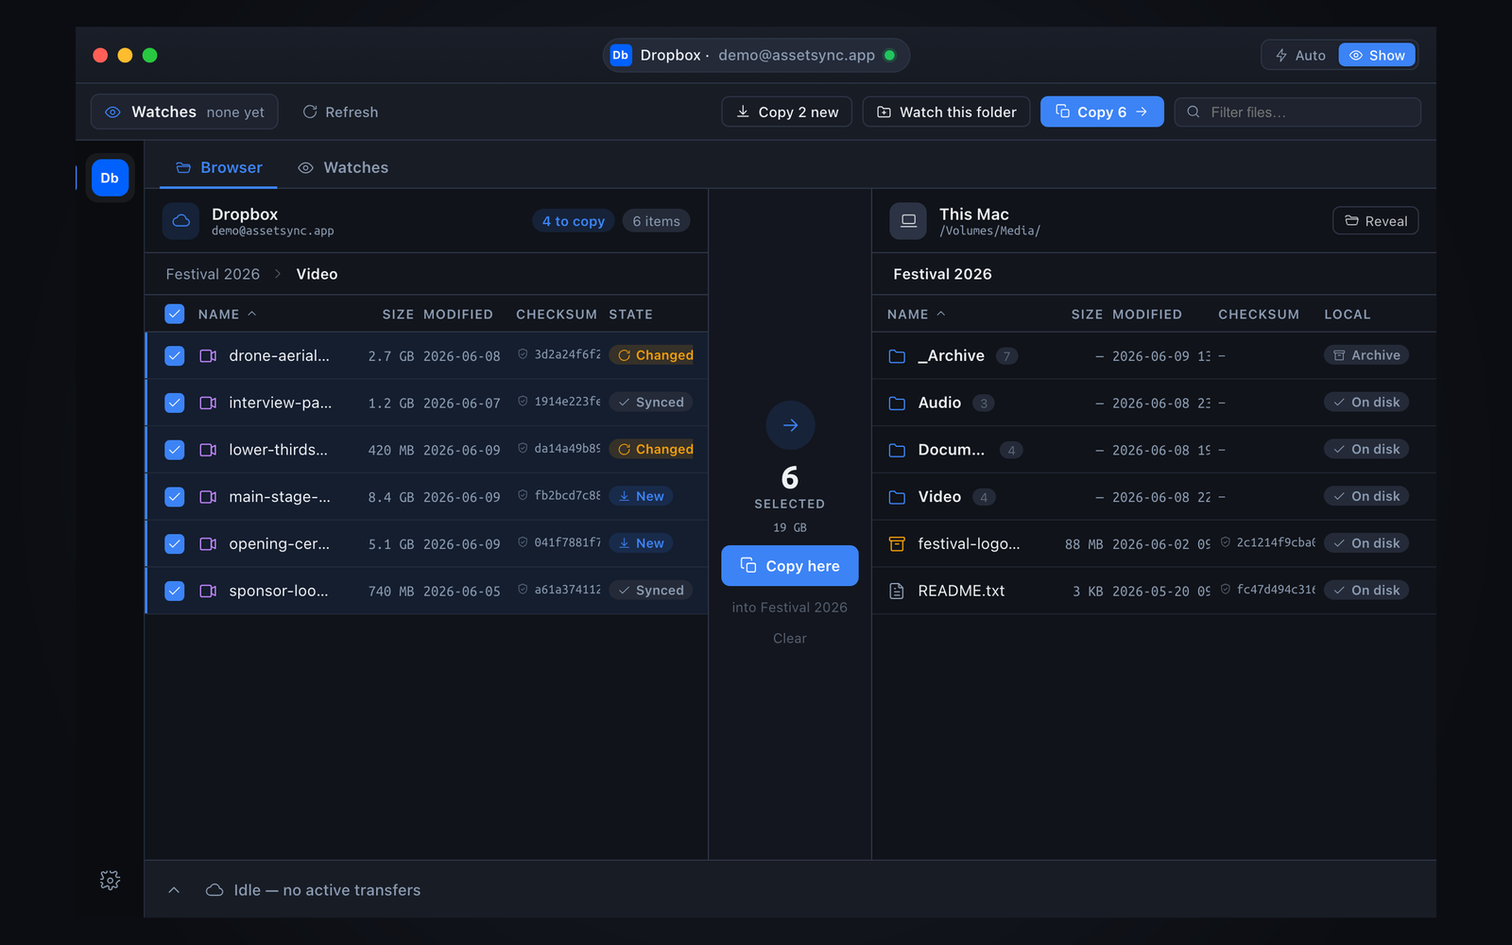
Task: Open the settings gear in the sidebar
Action: pos(110,880)
